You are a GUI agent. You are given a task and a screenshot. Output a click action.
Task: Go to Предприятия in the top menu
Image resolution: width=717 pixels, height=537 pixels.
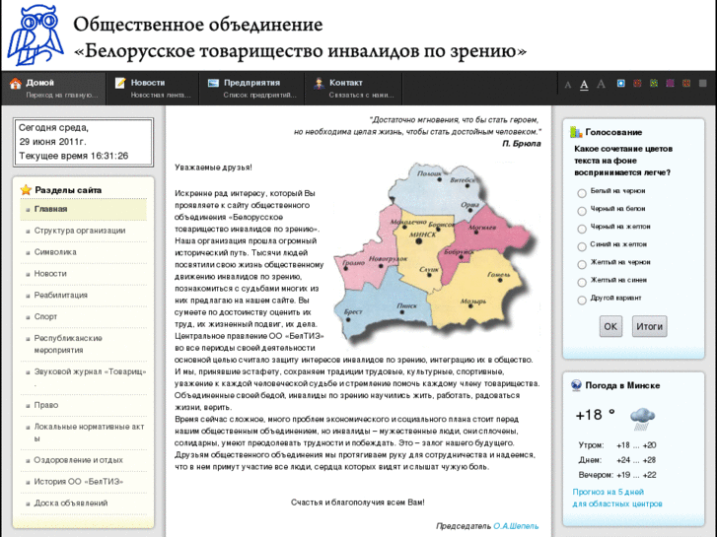(x=251, y=83)
